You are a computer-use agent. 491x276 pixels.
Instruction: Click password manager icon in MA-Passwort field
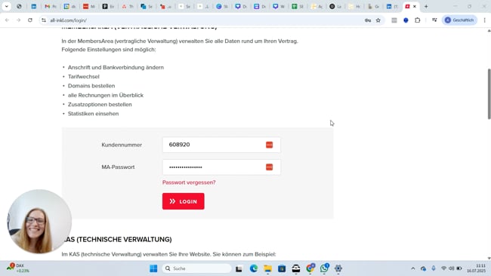point(270,167)
